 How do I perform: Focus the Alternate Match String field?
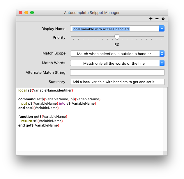coord(117,72)
